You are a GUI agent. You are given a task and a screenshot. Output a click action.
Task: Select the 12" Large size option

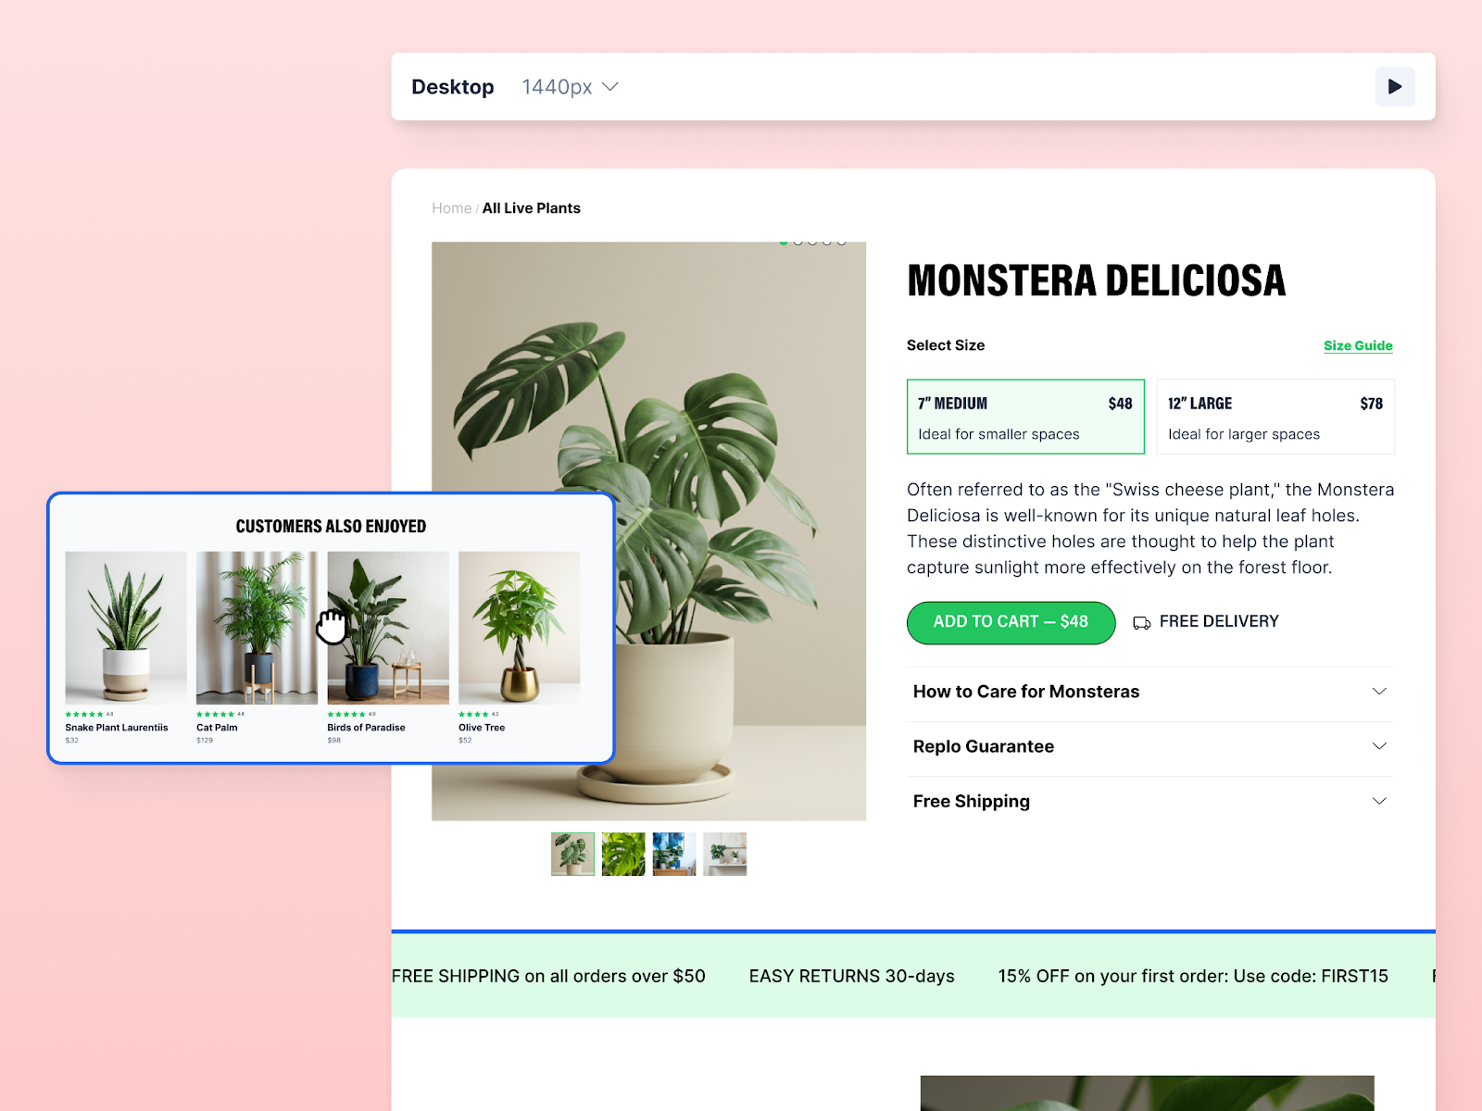point(1275,417)
